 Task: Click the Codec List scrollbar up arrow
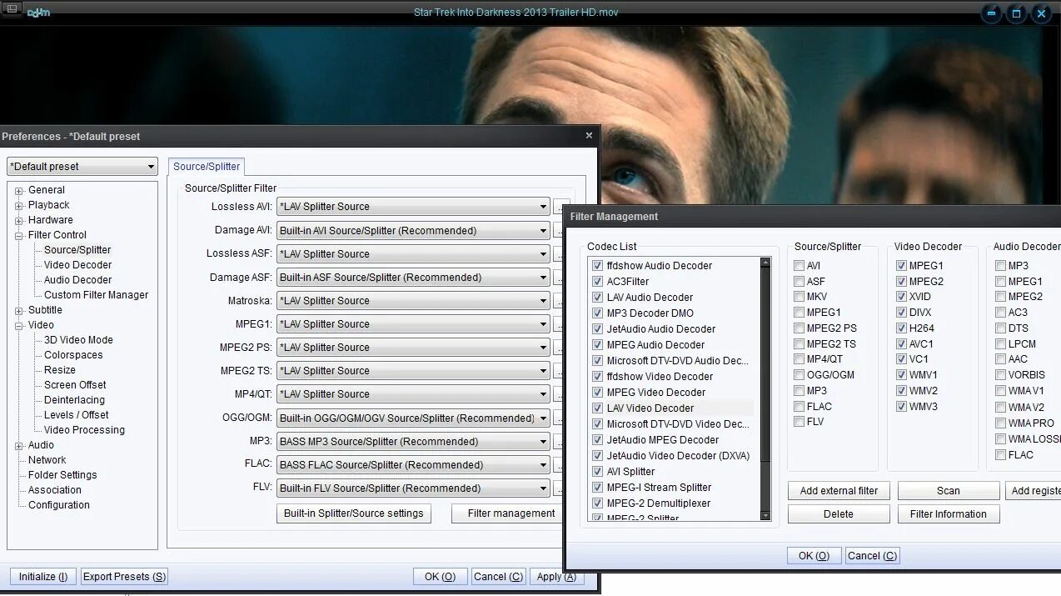tap(765, 263)
